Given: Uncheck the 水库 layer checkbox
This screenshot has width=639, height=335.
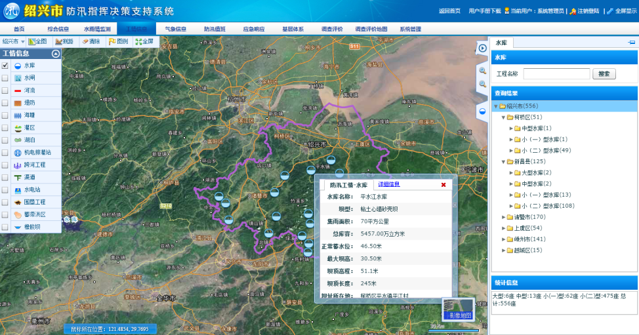Looking at the screenshot, I should point(5,66).
